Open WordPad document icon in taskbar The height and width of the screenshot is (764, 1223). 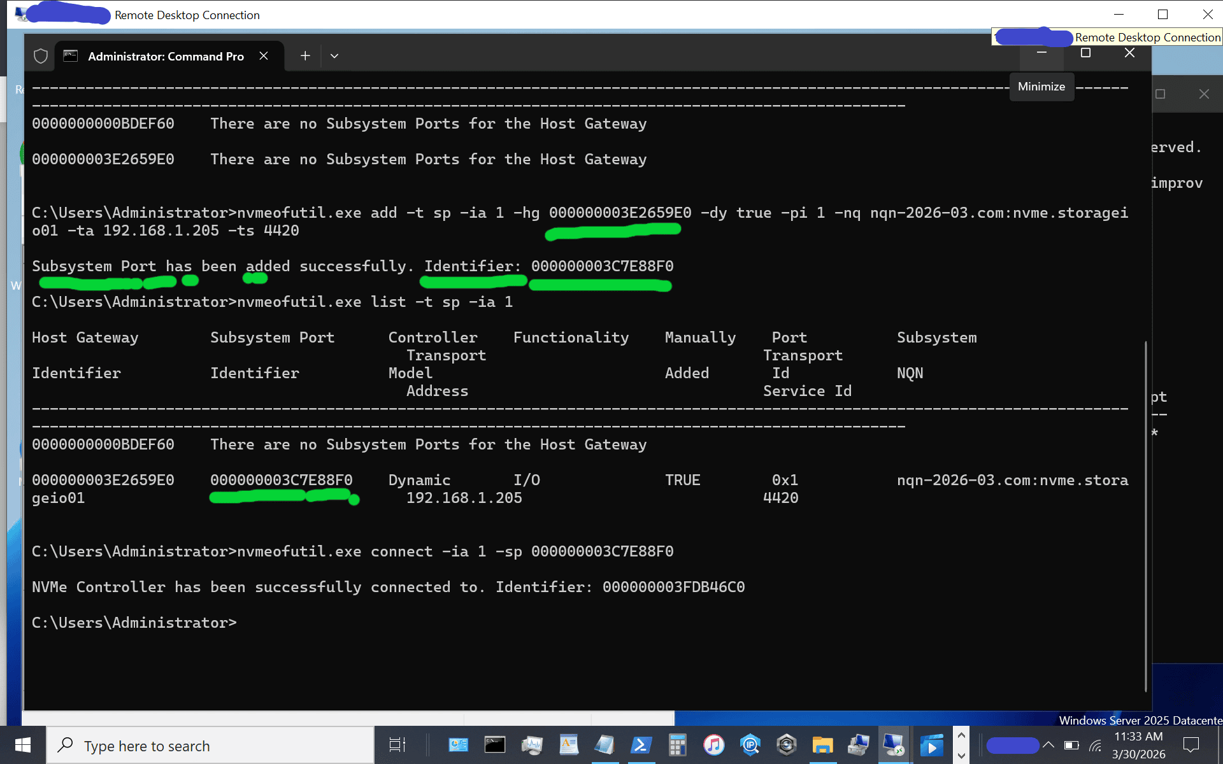click(x=569, y=745)
